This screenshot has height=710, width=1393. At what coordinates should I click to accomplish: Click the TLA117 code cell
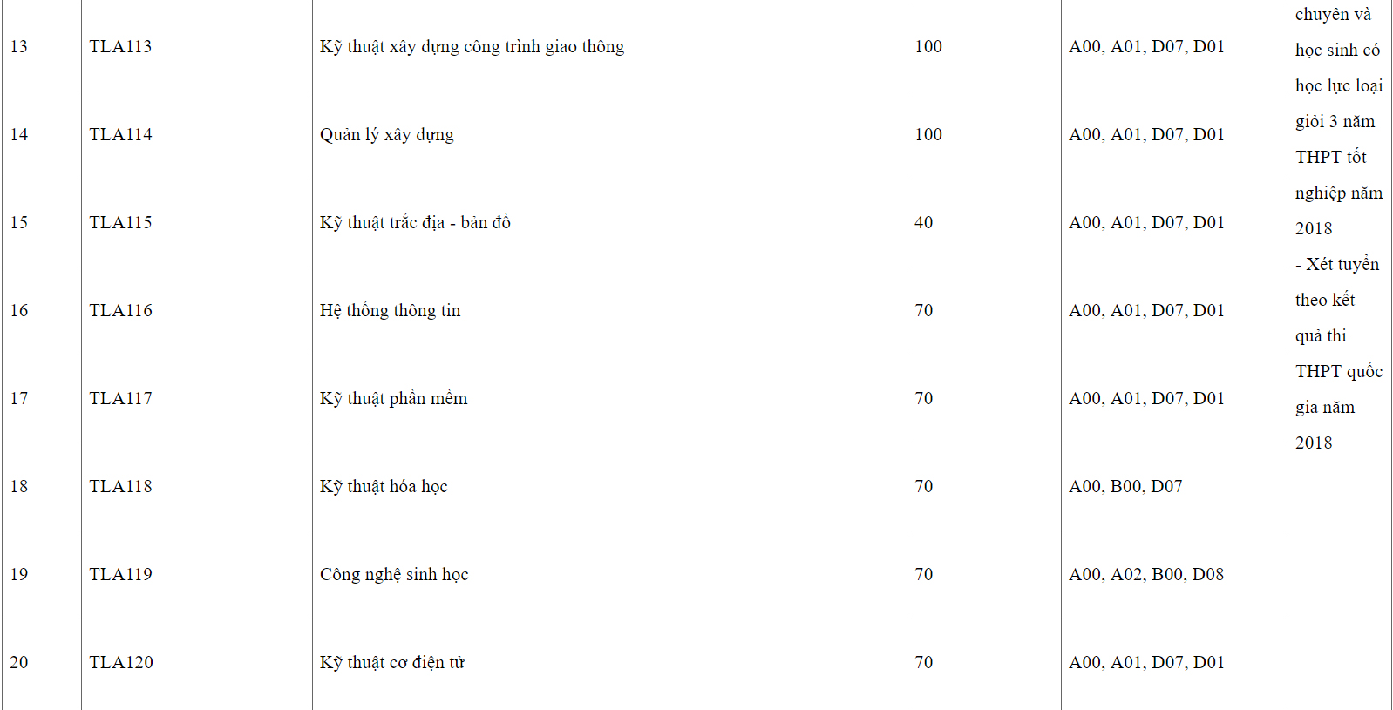tap(120, 399)
